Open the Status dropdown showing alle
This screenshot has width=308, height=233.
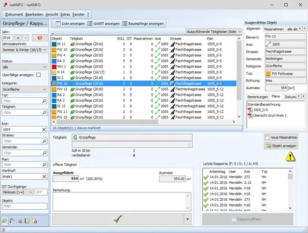[24, 67]
